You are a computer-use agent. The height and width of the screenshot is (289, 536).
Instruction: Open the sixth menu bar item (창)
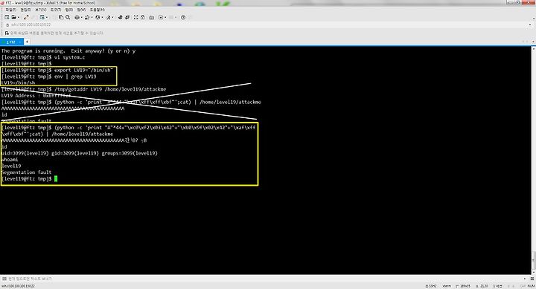(x=81, y=10)
